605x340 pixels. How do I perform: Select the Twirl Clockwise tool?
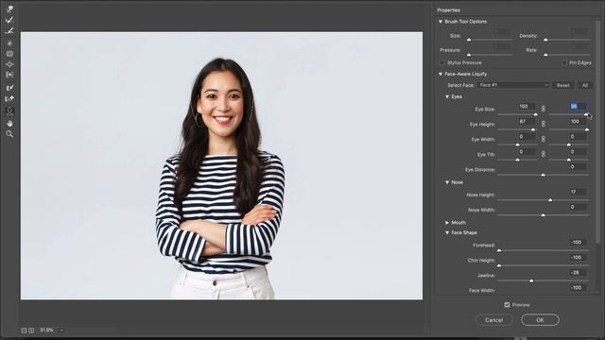tap(9, 43)
